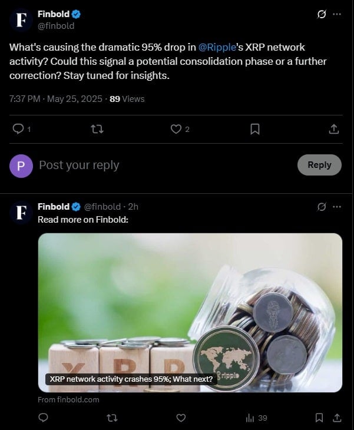
Task: Click the Reply button
Action: tap(319, 165)
